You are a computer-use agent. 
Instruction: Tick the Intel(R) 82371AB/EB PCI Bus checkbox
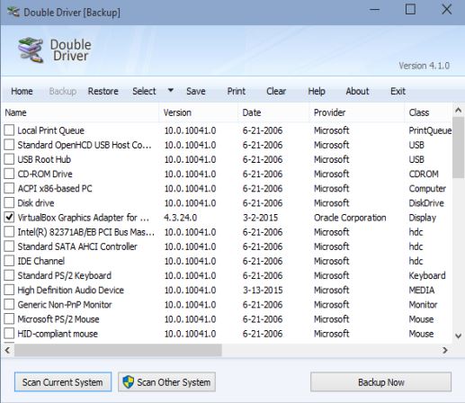click(x=9, y=232)
